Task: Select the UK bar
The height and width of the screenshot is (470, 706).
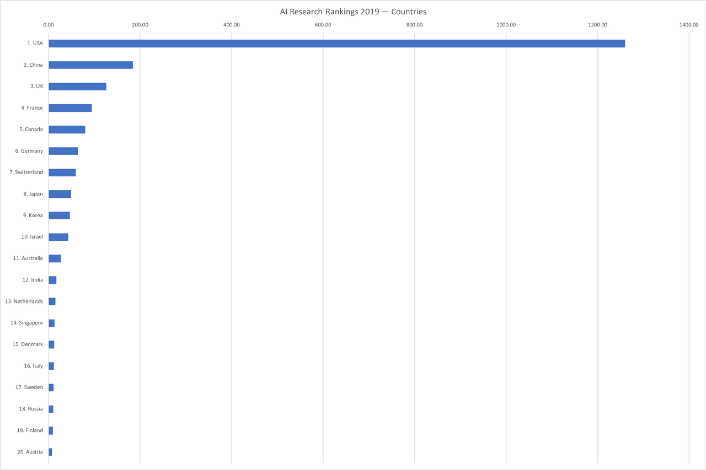Action: click(x=77, y=87)
